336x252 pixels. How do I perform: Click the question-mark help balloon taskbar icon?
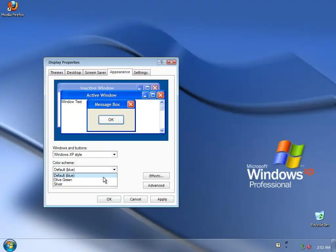click(x=278, y=245)
